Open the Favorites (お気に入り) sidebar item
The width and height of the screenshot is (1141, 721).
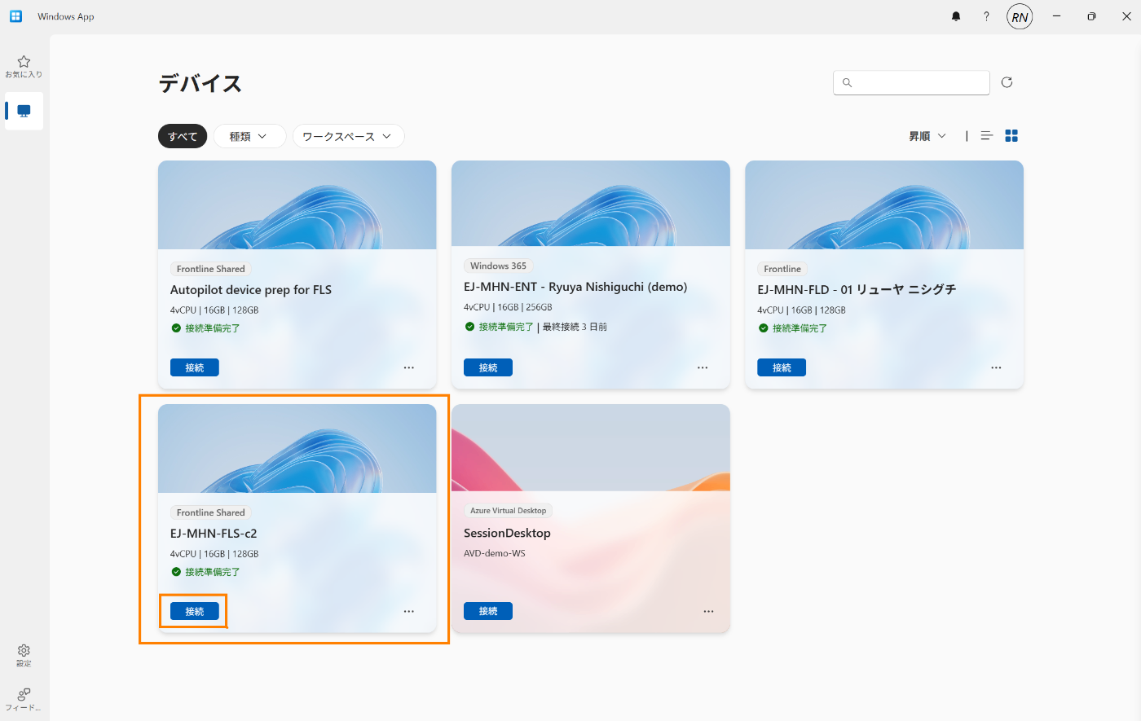24,67
